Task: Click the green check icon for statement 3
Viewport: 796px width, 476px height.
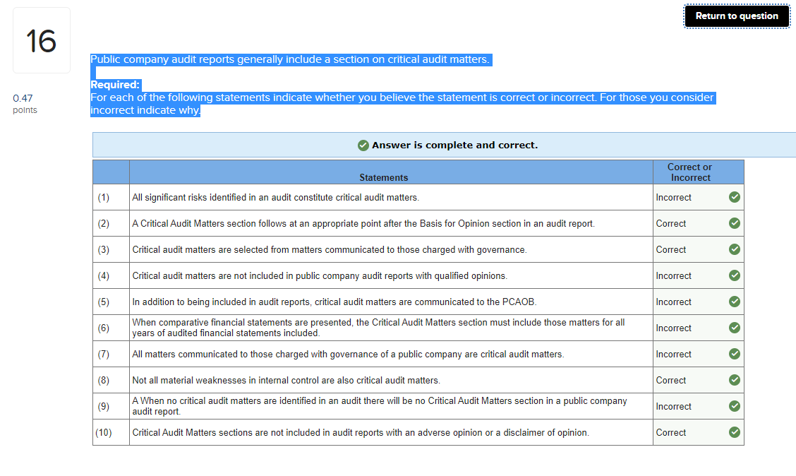Action: click(x=735, y=249)
